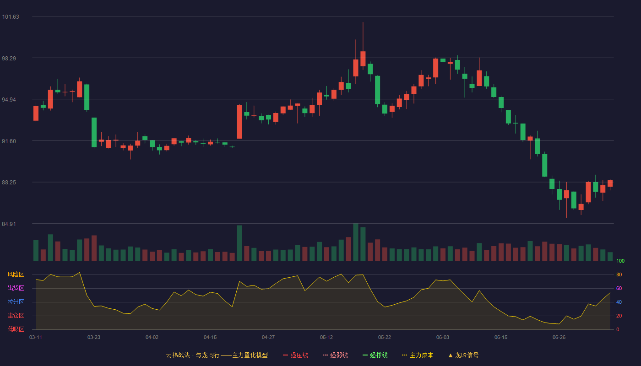Toggle the 龙吟信号 legend entry

pos(463,355)
